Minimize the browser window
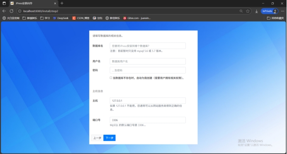Viewport: 287px width, 154px height. [263, 3]
